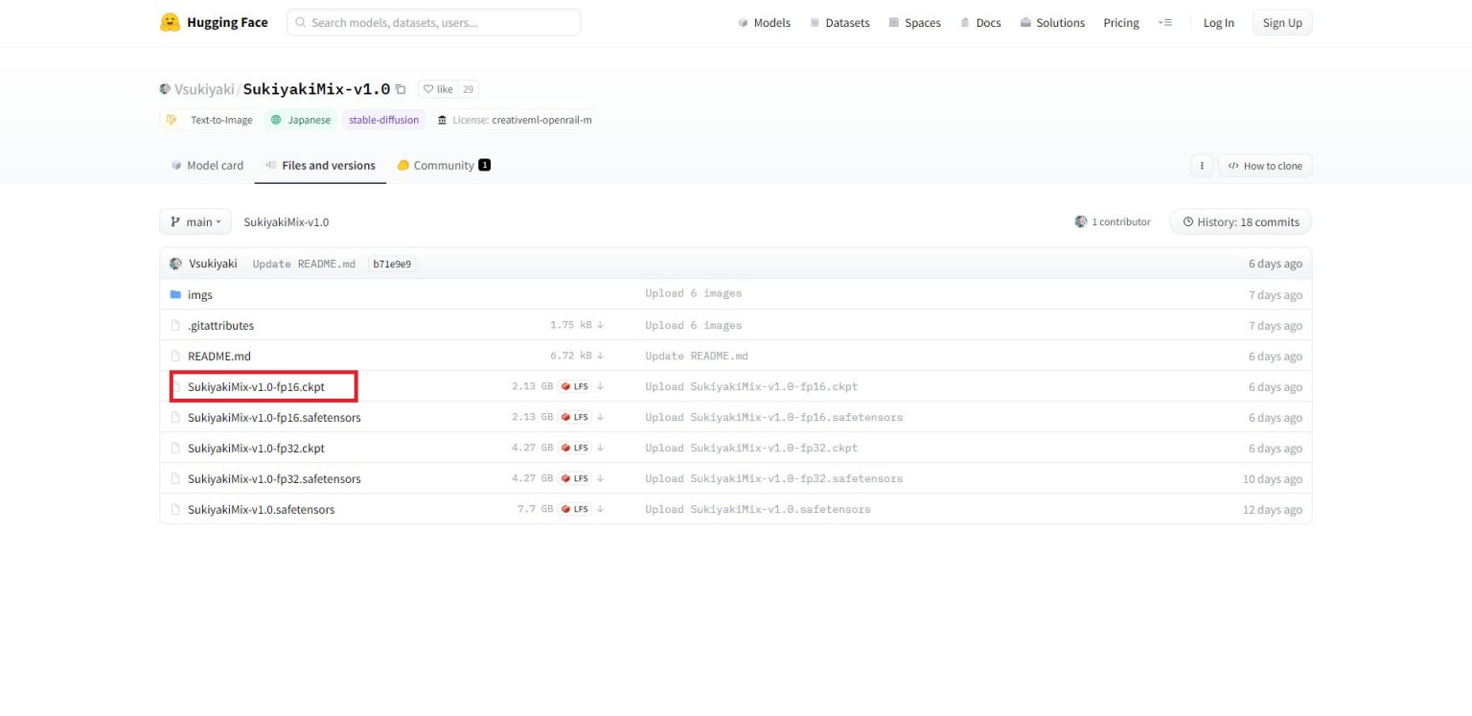Navigate to Datasets in the top bar

coord(847,22)
